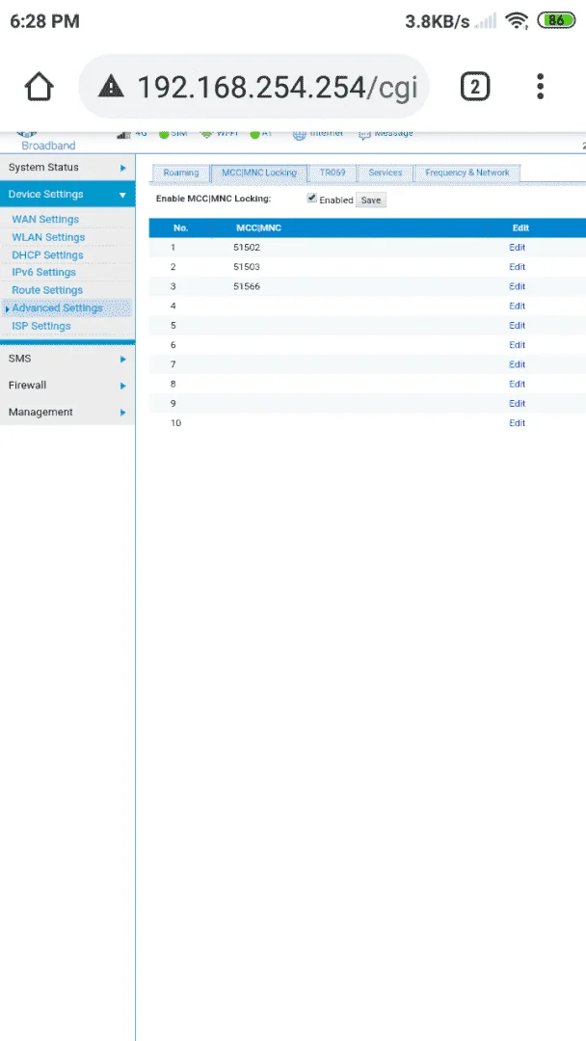
Task: Edit empty row 6
Action: 517,345
